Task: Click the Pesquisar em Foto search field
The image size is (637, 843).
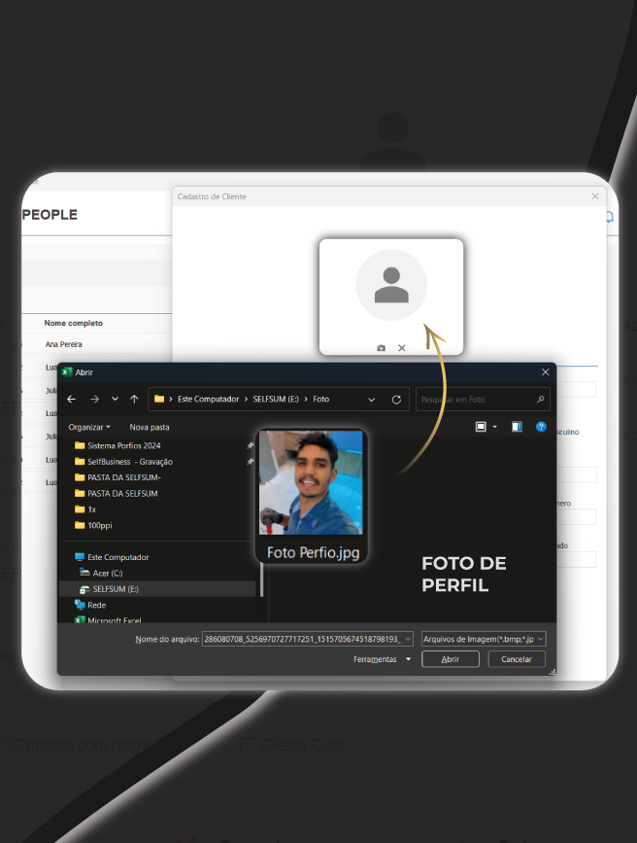Action: [x=483, y=400]
